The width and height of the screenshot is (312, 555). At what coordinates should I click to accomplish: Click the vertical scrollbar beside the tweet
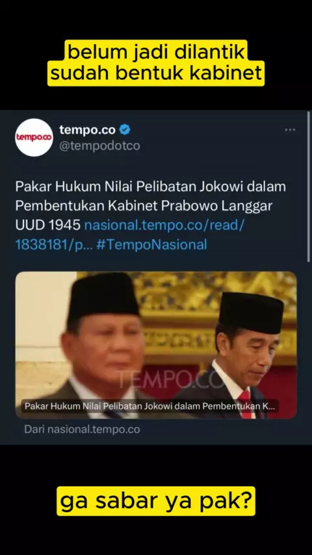click(309, 187)
